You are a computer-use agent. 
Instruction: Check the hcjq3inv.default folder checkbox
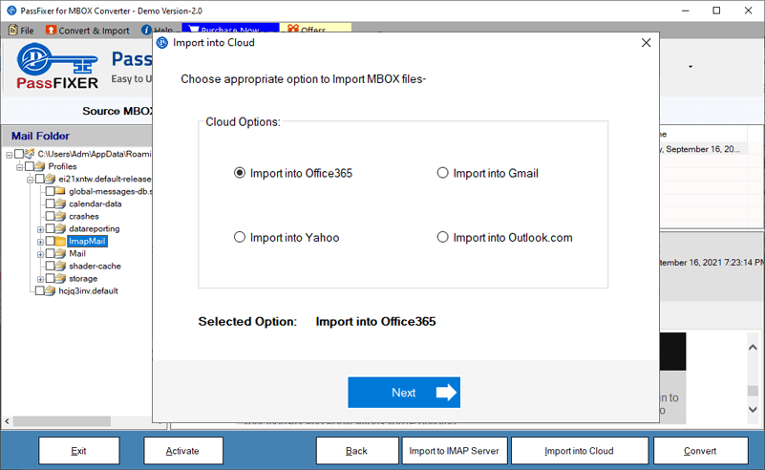pyautogui.click(x=39, y=290)
